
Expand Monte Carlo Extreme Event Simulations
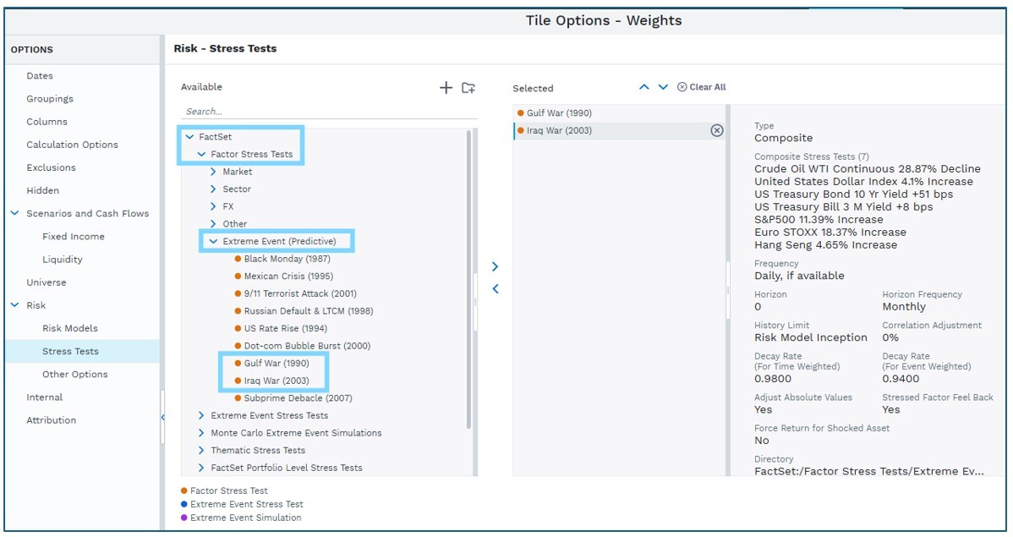click(201, 433)
